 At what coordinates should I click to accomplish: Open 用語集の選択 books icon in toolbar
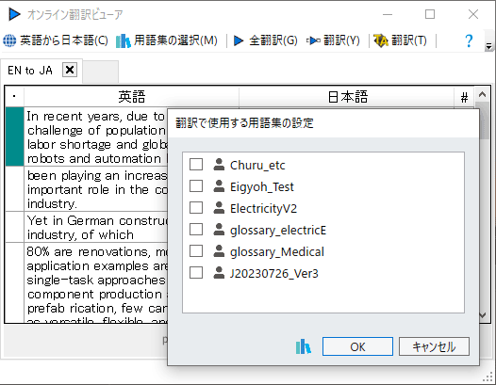(x=123, y=40)
